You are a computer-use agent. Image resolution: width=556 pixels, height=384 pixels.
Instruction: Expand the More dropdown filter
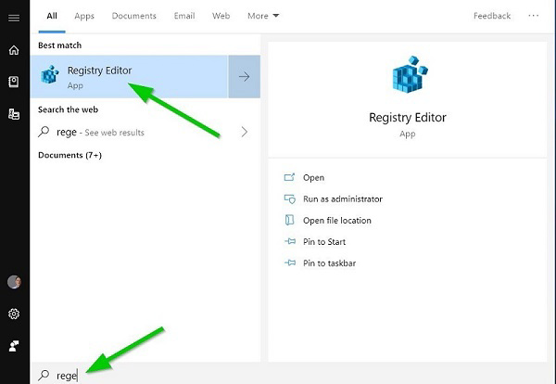[x=263, y=16]
